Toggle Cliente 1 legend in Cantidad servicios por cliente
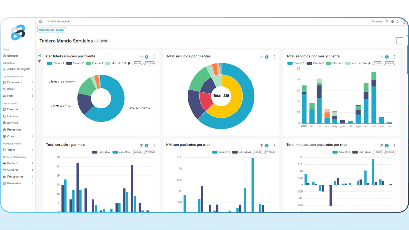The image size is (409, 230). pyautogui.click(x=56, y=63)
